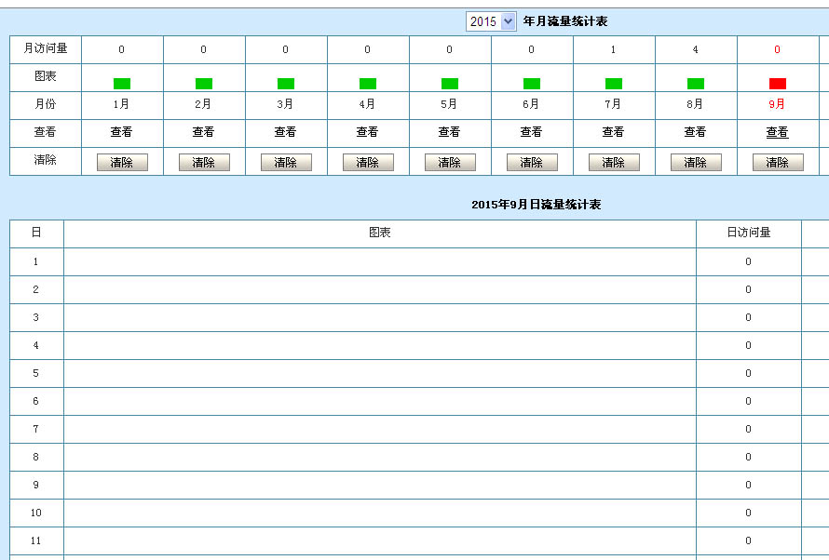Open 查看 link under 2月
Screen dimensions: 829x560
pos(204,132)
